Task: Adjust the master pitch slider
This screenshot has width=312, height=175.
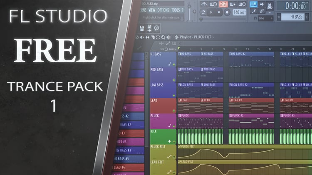Action: (195, 11)
